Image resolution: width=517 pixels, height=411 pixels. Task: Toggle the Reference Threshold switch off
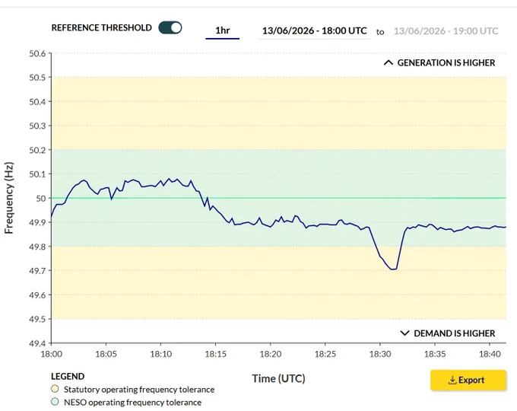170,27
